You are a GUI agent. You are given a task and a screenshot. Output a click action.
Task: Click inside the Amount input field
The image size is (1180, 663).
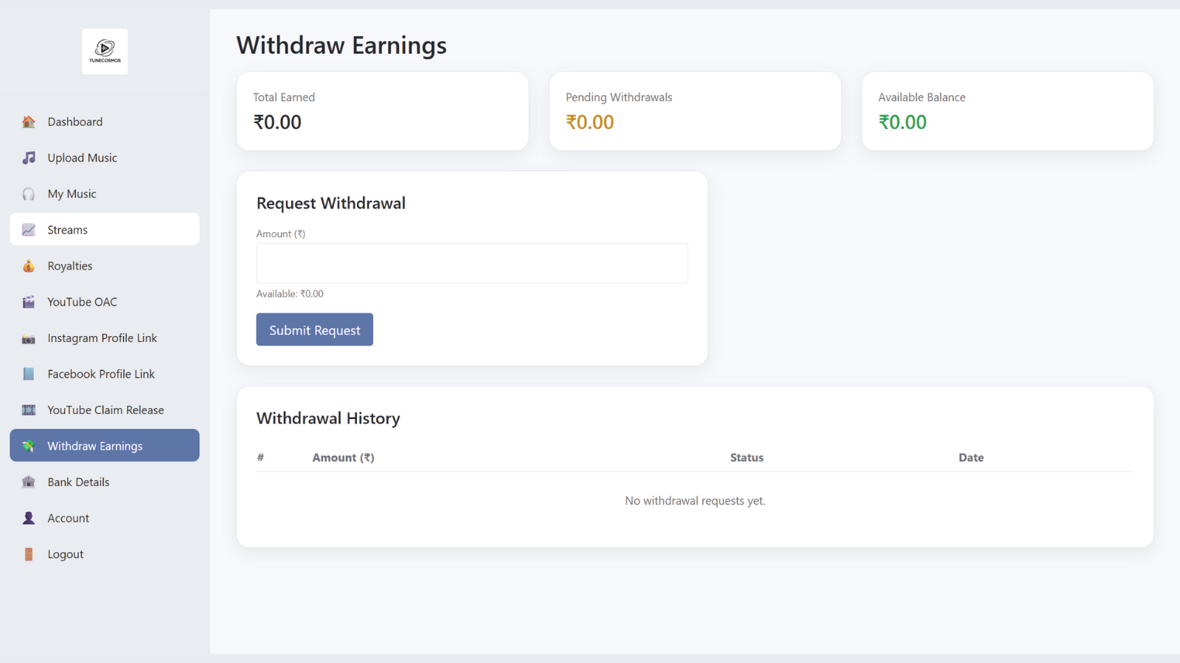click(471, 263)
